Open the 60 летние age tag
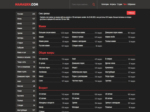The image size is (150, 112). click(109, 98)
